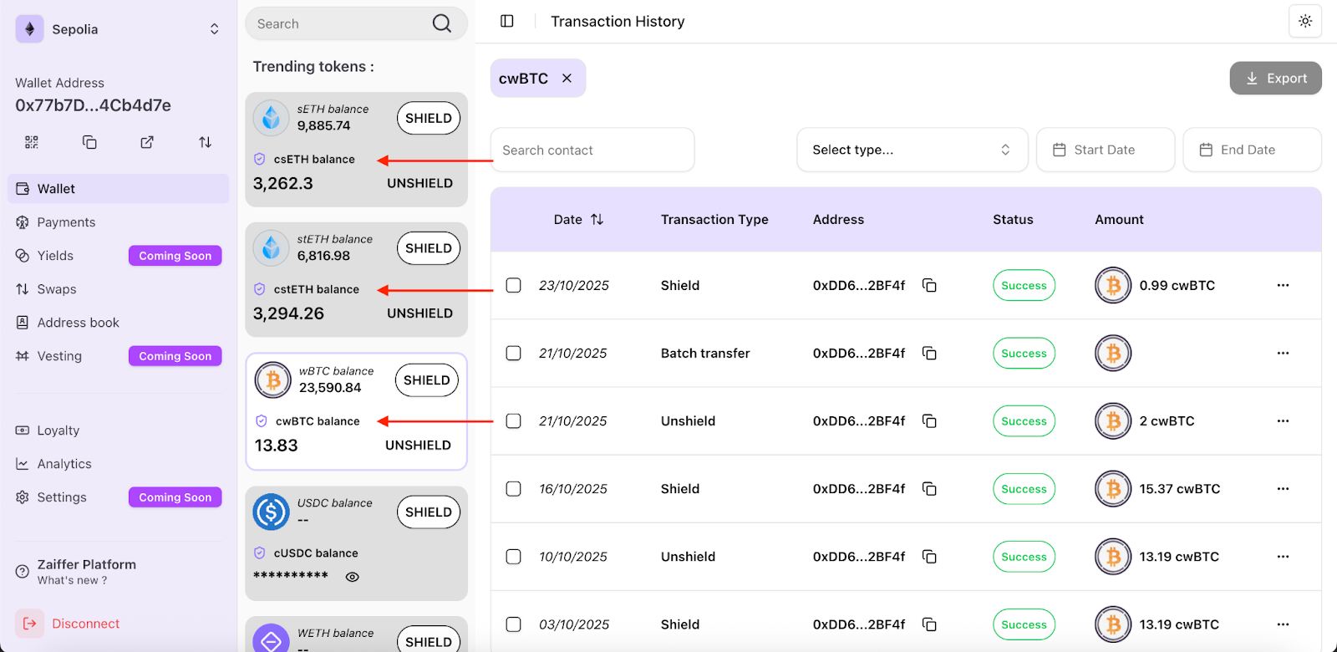Click SHIELD on the USDC card

click(x=428, y=512)
